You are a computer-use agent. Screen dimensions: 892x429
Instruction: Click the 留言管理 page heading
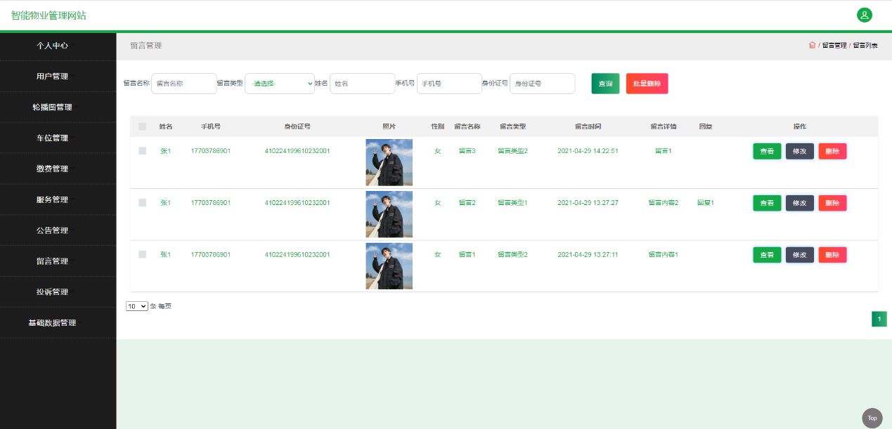point(146,46)
